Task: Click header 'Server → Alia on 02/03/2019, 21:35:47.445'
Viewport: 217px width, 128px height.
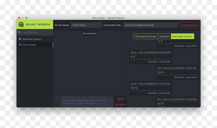Action: 150,83
